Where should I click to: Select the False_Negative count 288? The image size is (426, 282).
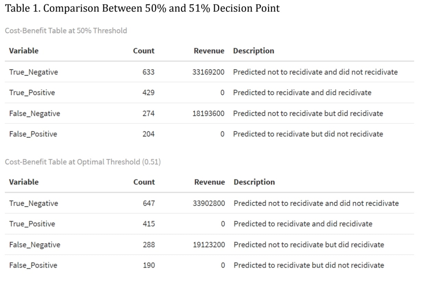pos(149,245)
